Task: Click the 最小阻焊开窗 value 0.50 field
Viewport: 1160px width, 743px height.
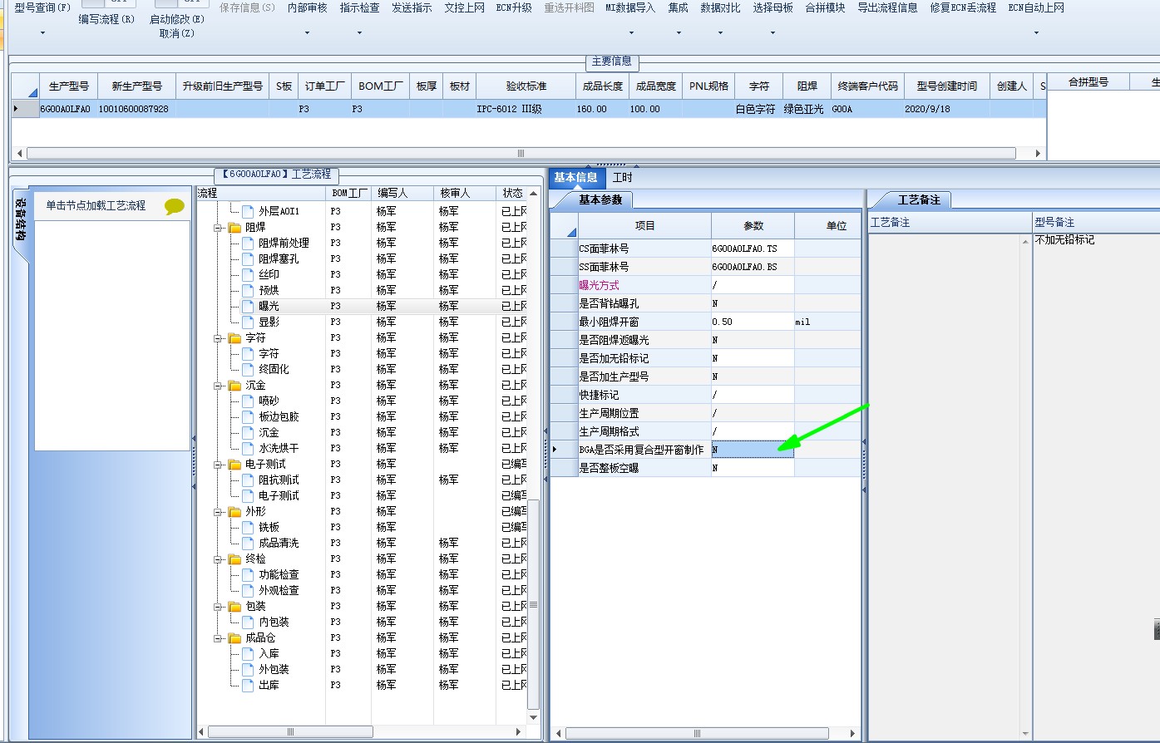Action: pyautogui.click(x=753, y=322)
